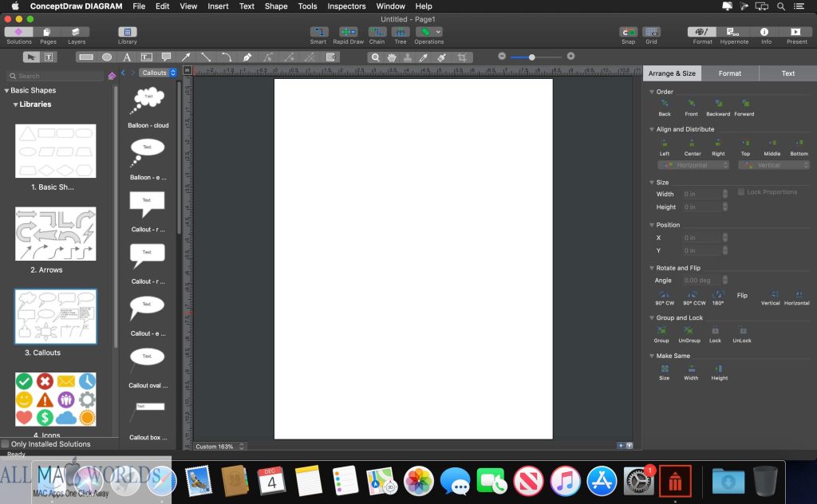Open the Tools menu

[x=307, y=6]
